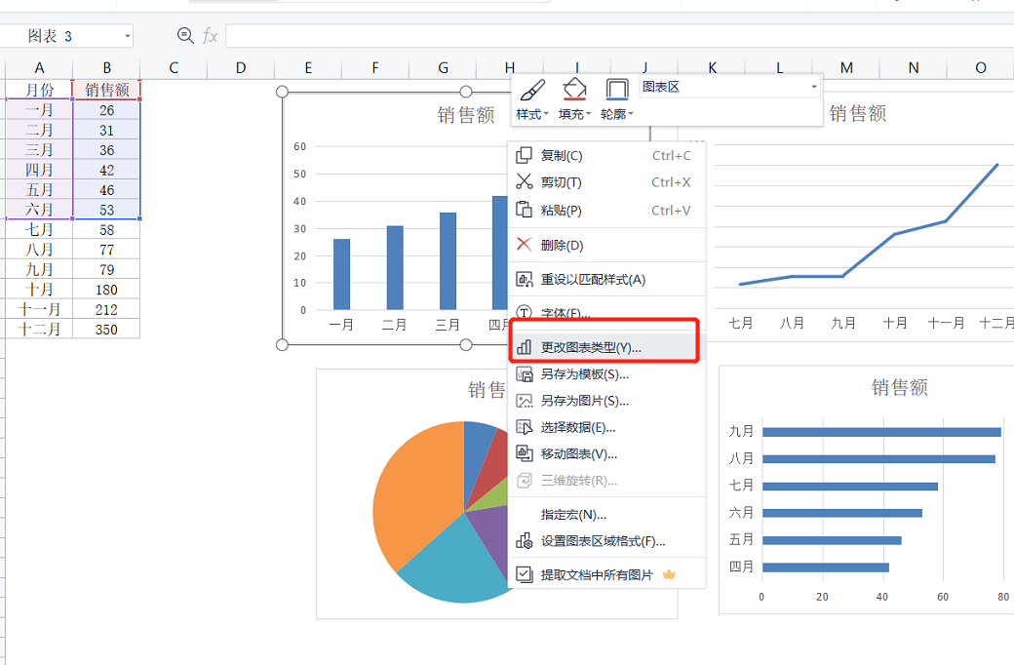Viewport: 1014px width, 665px height.
Task: Select 指定宏(N) menu entry
Action: [x=606, y=515]
